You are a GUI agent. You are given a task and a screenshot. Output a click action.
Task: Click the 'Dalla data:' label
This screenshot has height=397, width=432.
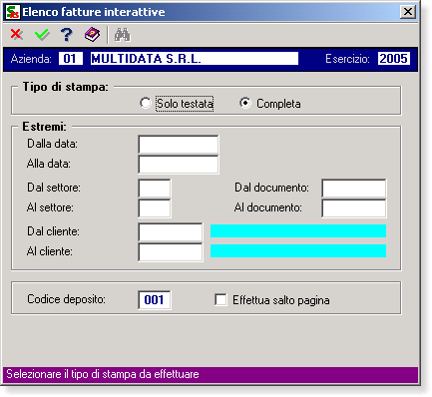tap(52, 144)
